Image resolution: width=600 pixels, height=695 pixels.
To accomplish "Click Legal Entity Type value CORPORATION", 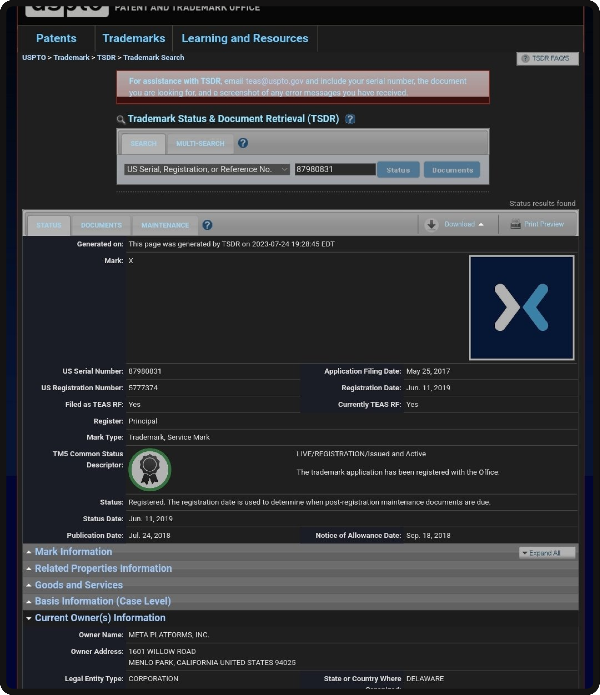I will pos(153,679).
